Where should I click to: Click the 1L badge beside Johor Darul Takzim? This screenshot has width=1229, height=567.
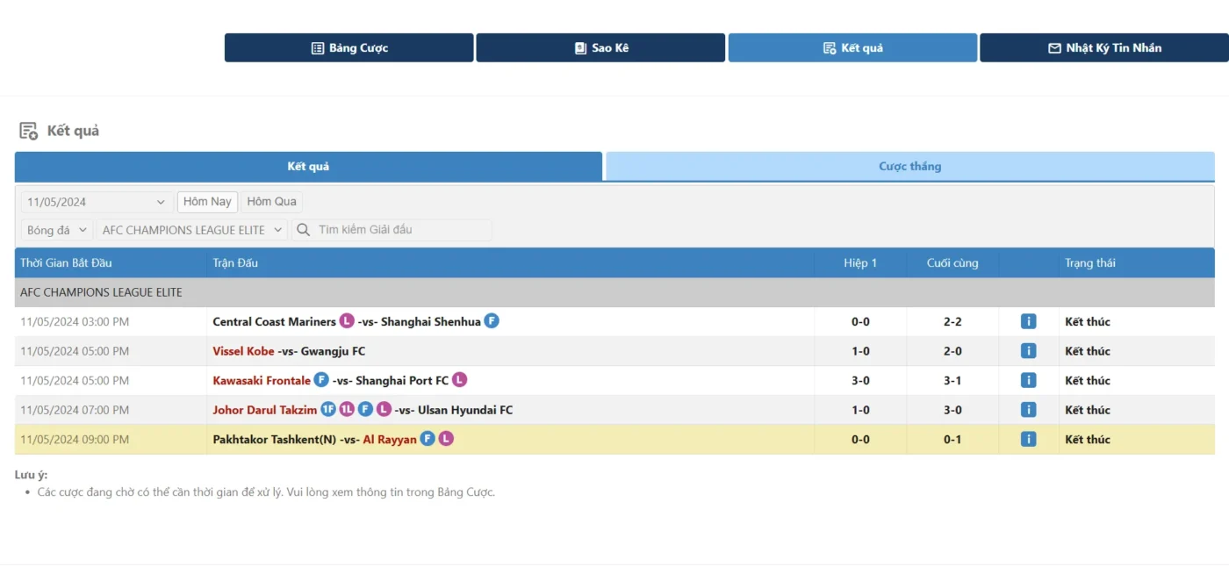pos(347,410)
